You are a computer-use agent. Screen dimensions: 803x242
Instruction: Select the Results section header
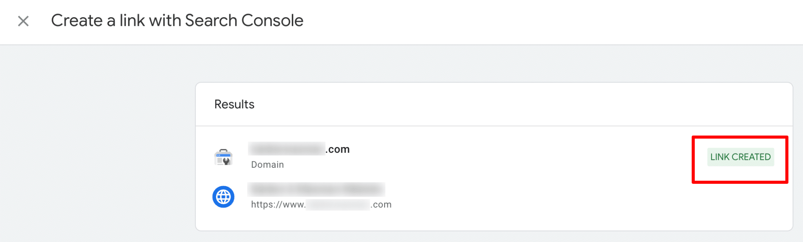tap(234, 104)
